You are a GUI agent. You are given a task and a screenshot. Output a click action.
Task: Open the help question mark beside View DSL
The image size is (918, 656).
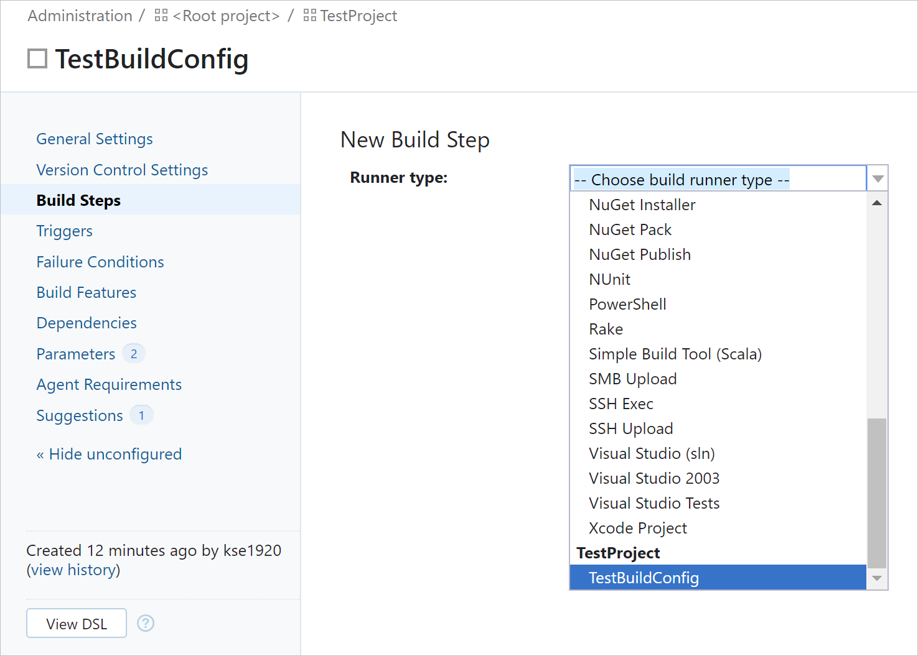(146, 622)
